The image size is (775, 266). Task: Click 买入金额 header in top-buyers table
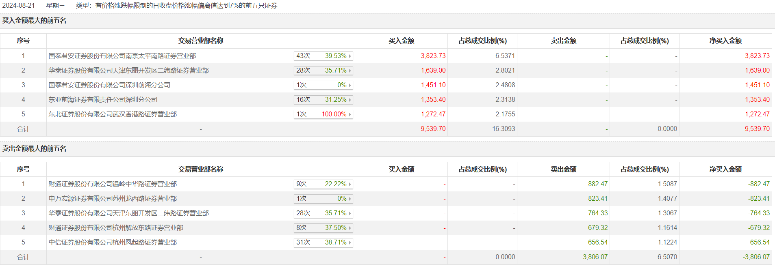[x=401, y=41]
